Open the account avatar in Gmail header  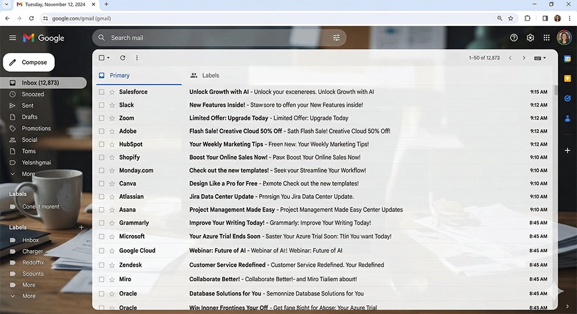564,37
